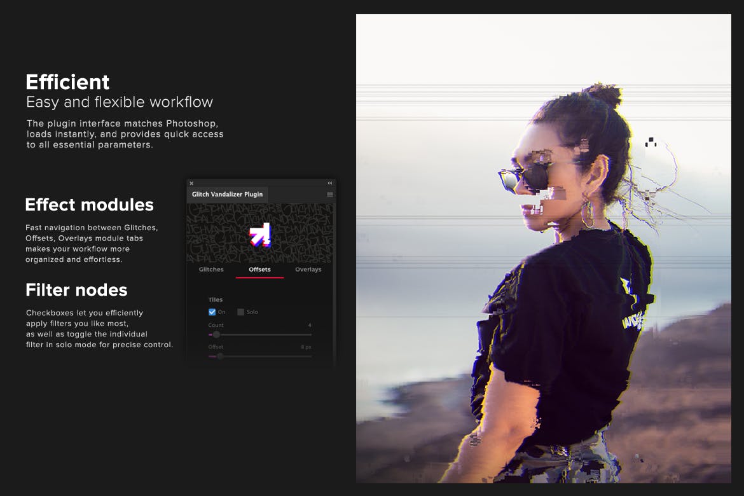Viewport: 744px width, 496px height.
Task: Select the Glitch Vandalizer Plugin panel tab
Action: [x=227, y=195]
